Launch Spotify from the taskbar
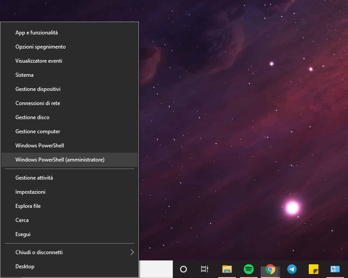This screenshot has width=348, height=278. tap(249, 269)
